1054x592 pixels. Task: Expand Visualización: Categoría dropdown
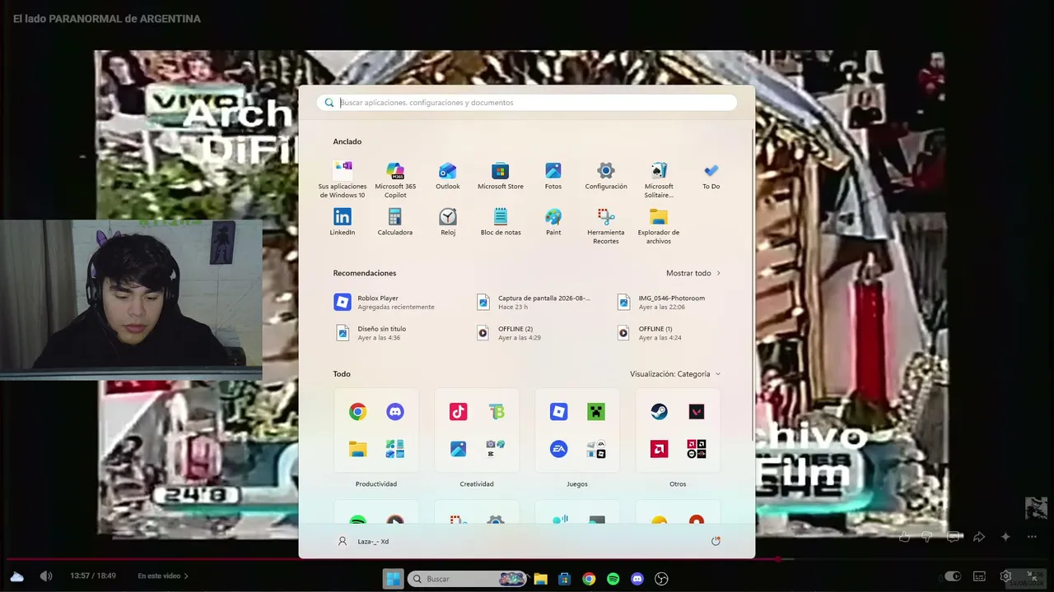pyautogui.click(x=675, y=374)
